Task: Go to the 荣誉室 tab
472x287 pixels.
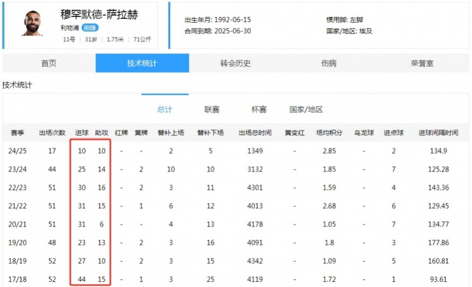Action: 422,63
